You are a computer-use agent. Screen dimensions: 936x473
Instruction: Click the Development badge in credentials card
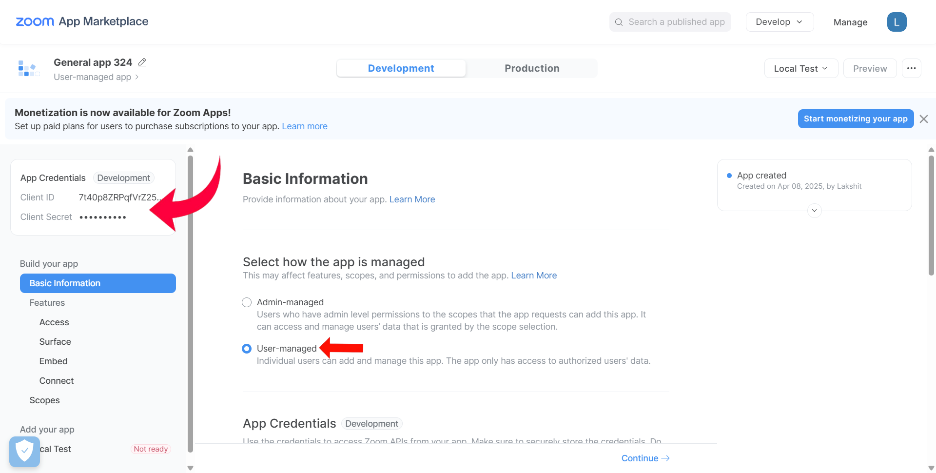[x=124, y=178]
